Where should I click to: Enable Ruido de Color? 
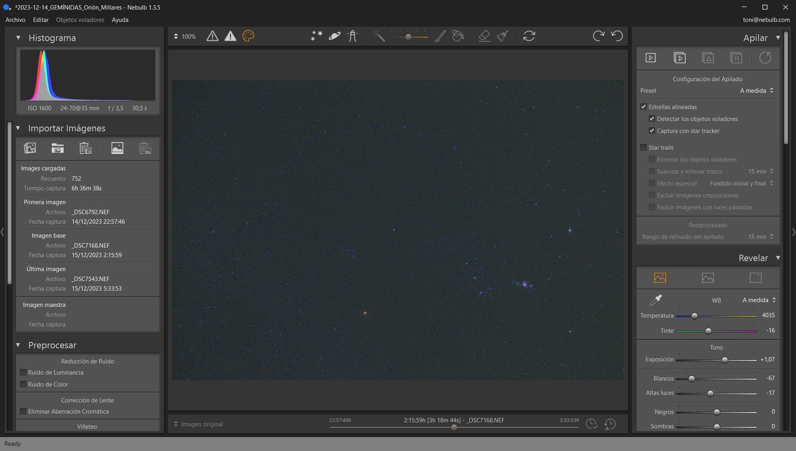tap(23, 384)
